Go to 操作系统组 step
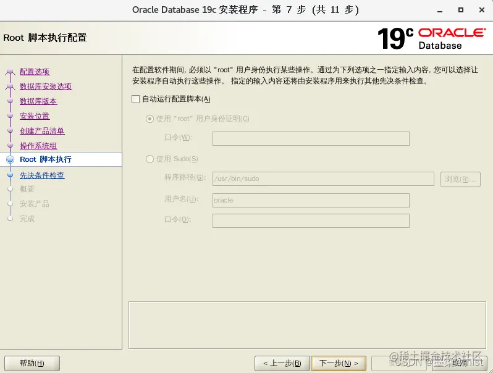The image size is (493, 373). coord(38,146)
